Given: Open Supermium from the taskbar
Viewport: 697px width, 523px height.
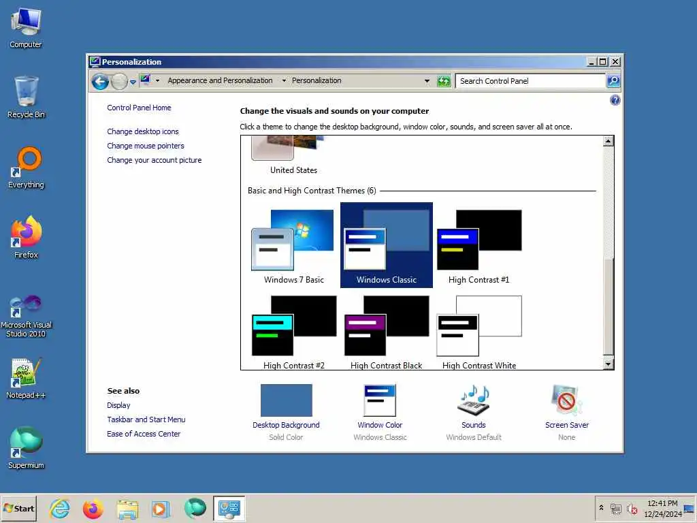Looking at the screenshot, I should [x=195, y=508].
